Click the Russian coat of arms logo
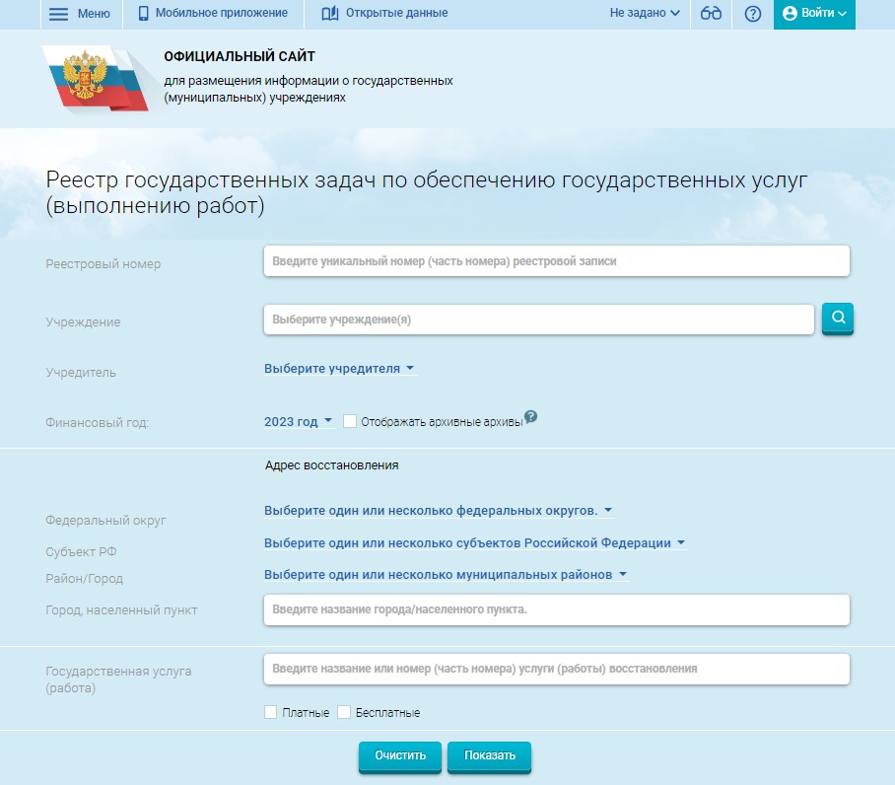 point(84,76)
